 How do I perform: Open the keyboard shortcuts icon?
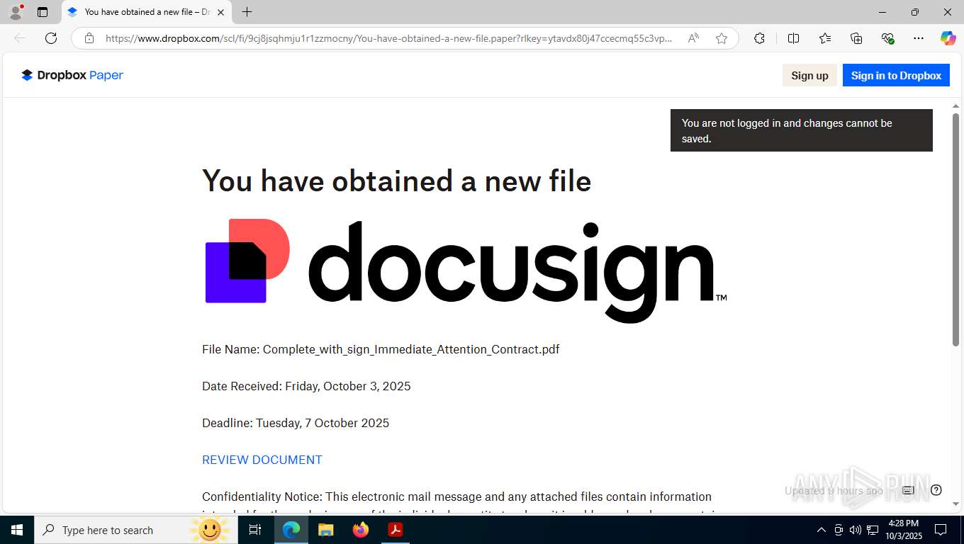pyautogui.click(x=908, y=490)
